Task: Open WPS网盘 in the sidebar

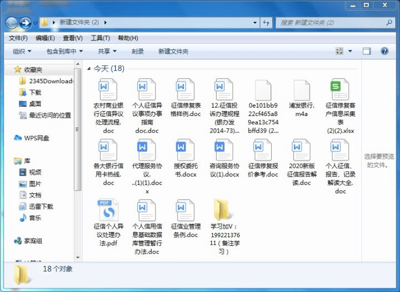Action: (36, 138)
